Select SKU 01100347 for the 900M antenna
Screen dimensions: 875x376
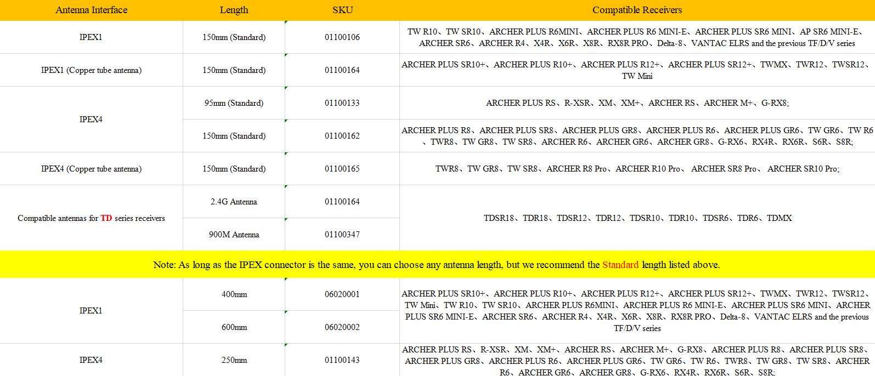tap(342, 235)
